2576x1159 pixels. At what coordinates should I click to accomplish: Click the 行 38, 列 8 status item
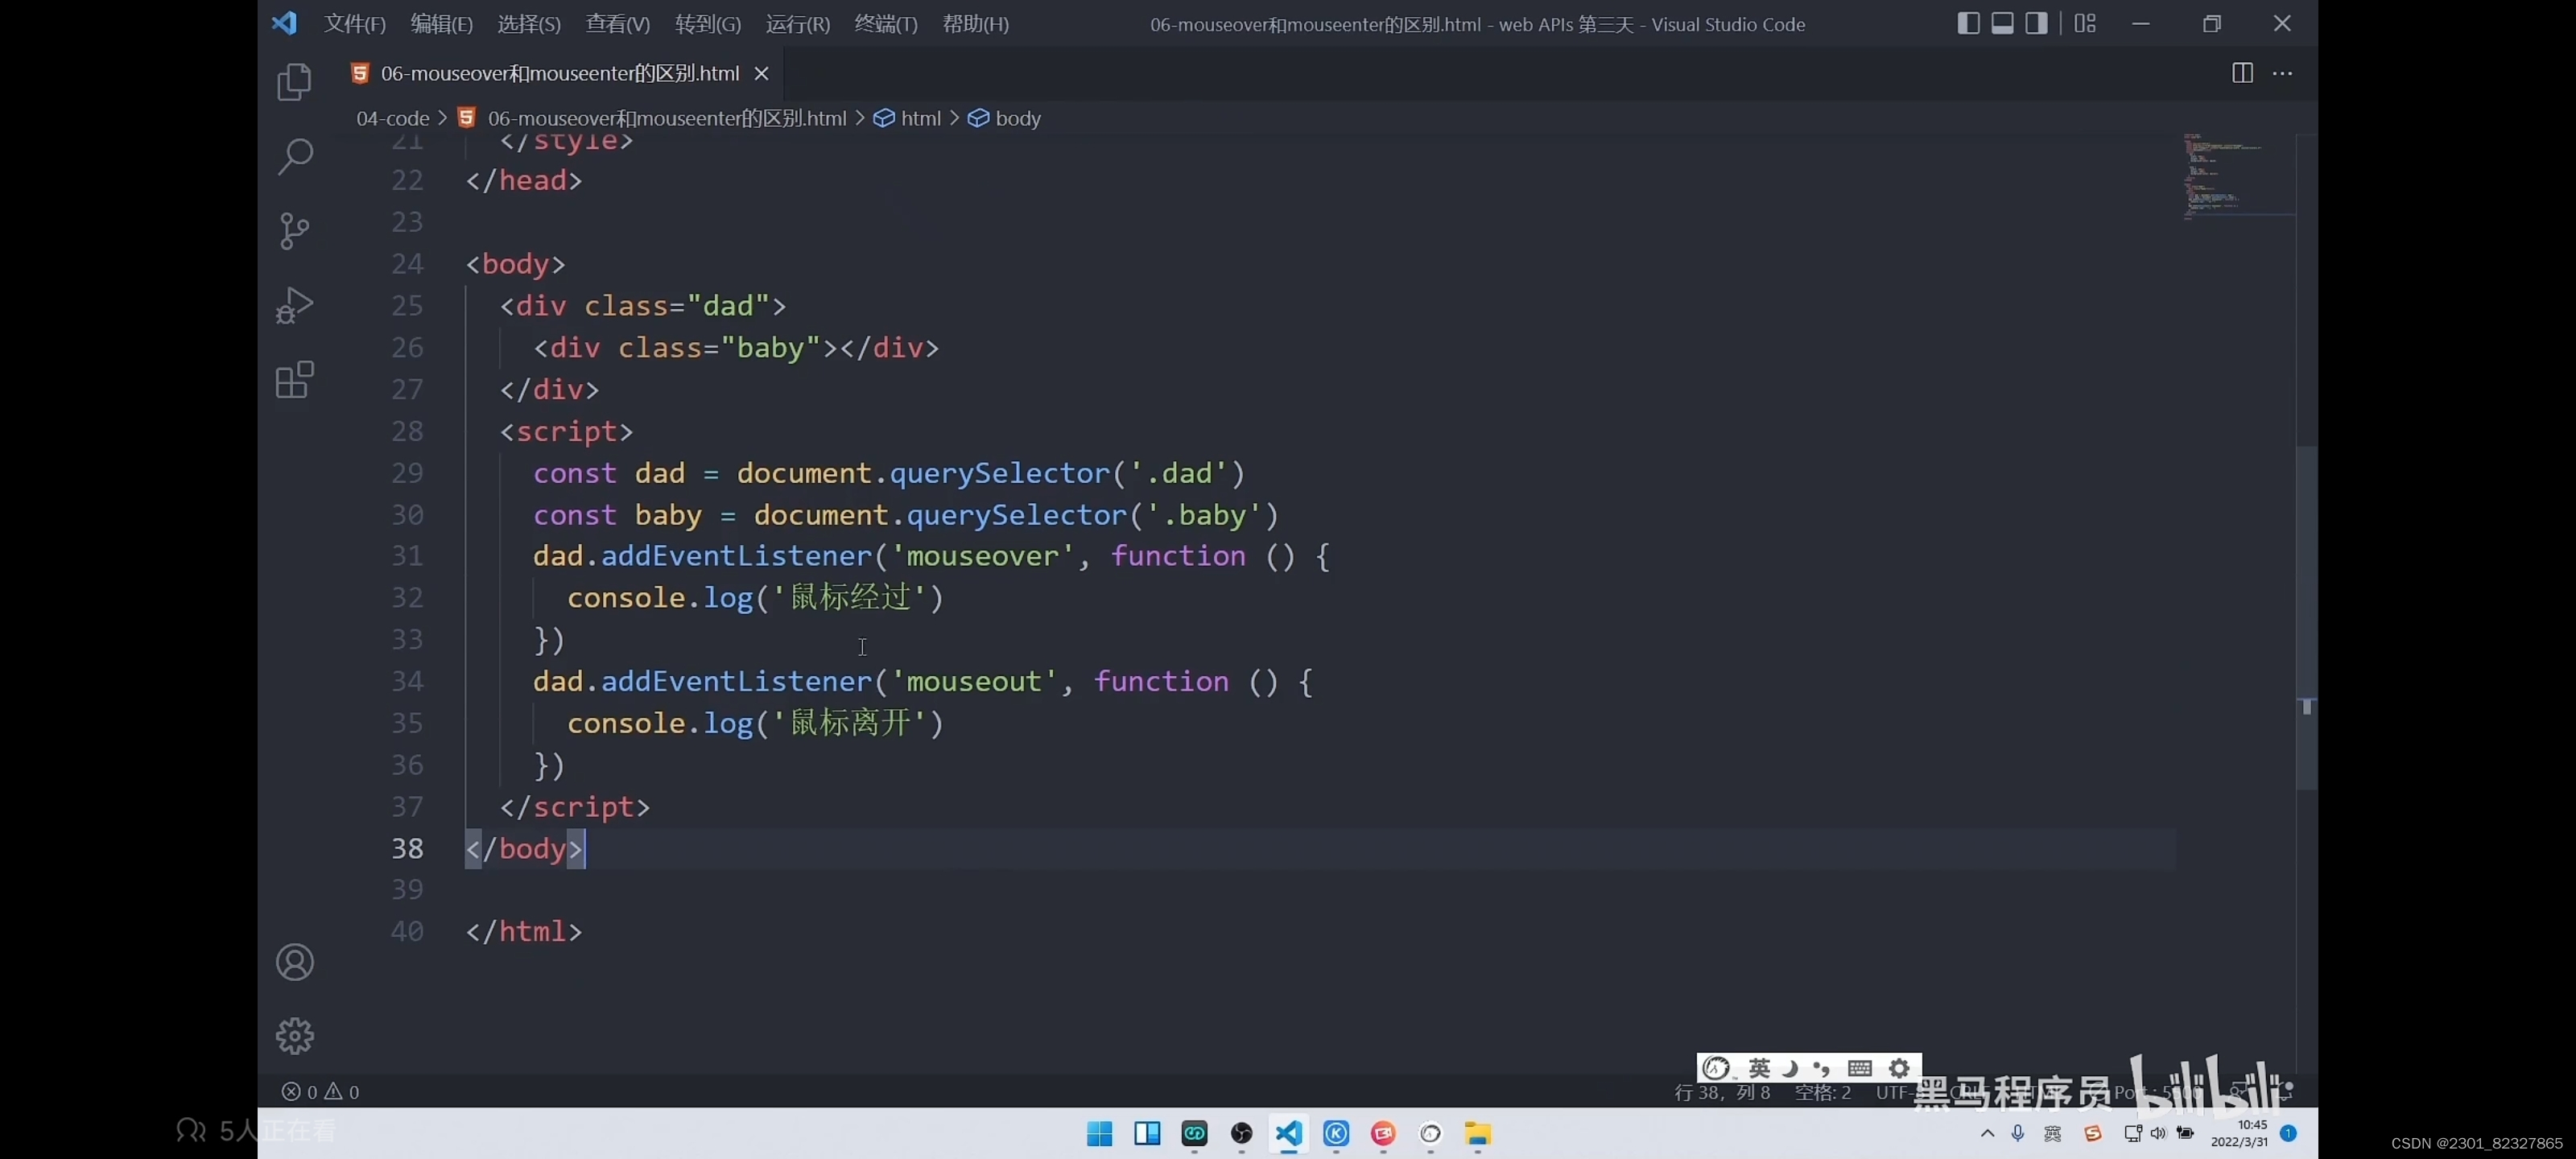coord(1722,1092)
